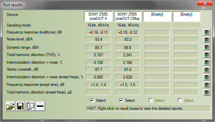Click the fourth [Empty] device slot
The height and width of the screenshot is (122, 215).
186,16
